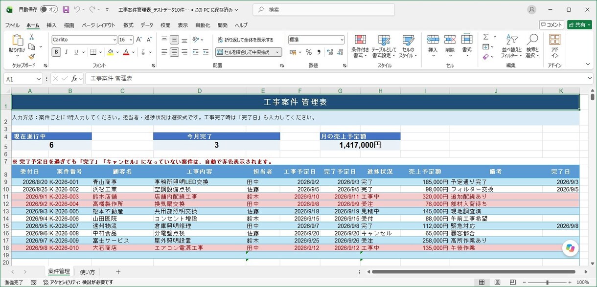Click the accounting currency format icon
Screen dimensions: 597x287
click(293, 52)
